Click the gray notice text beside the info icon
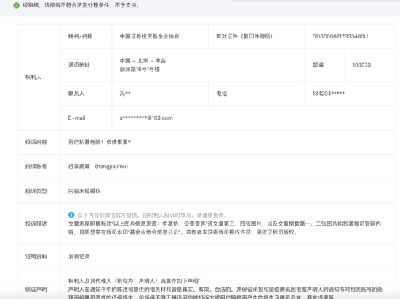400x299 pixels. (x=152, y=216)
